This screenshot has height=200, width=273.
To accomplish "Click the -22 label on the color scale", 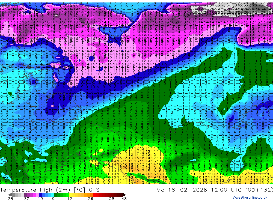I will tap(25, 198).
